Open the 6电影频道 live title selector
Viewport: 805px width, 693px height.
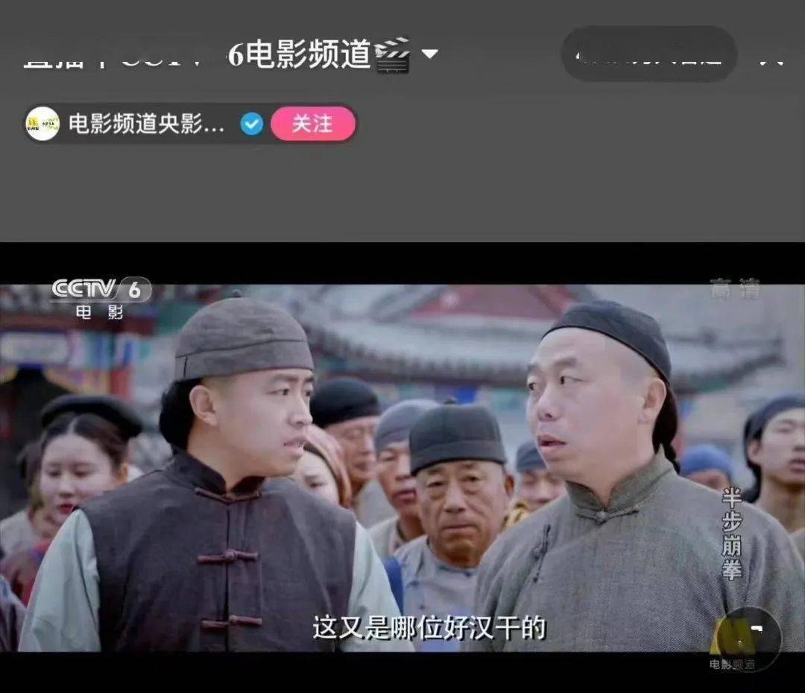click(x=298, y=54)
